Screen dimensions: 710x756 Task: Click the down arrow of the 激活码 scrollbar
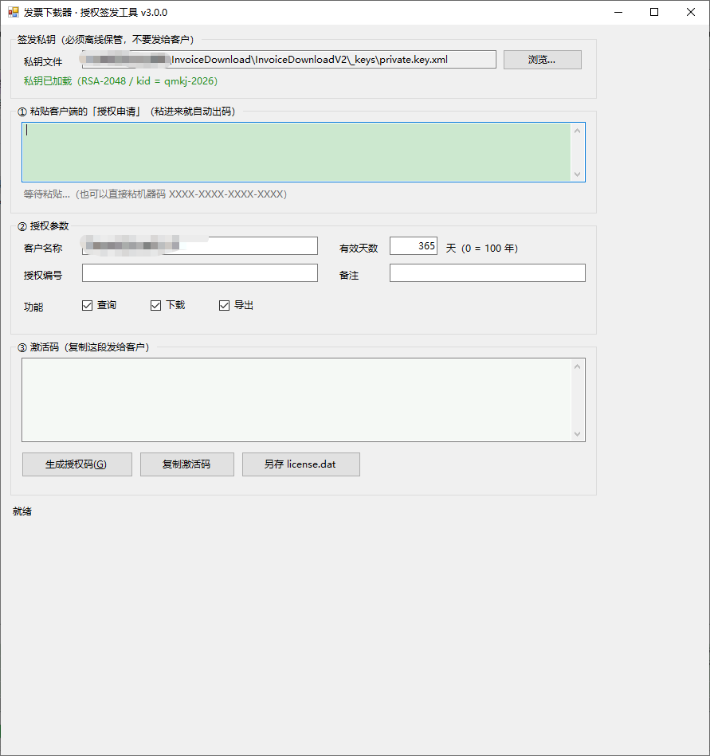(578, 434)
